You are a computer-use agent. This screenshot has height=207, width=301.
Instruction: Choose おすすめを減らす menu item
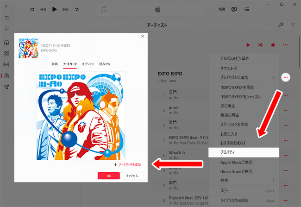(x=244, y=143)
